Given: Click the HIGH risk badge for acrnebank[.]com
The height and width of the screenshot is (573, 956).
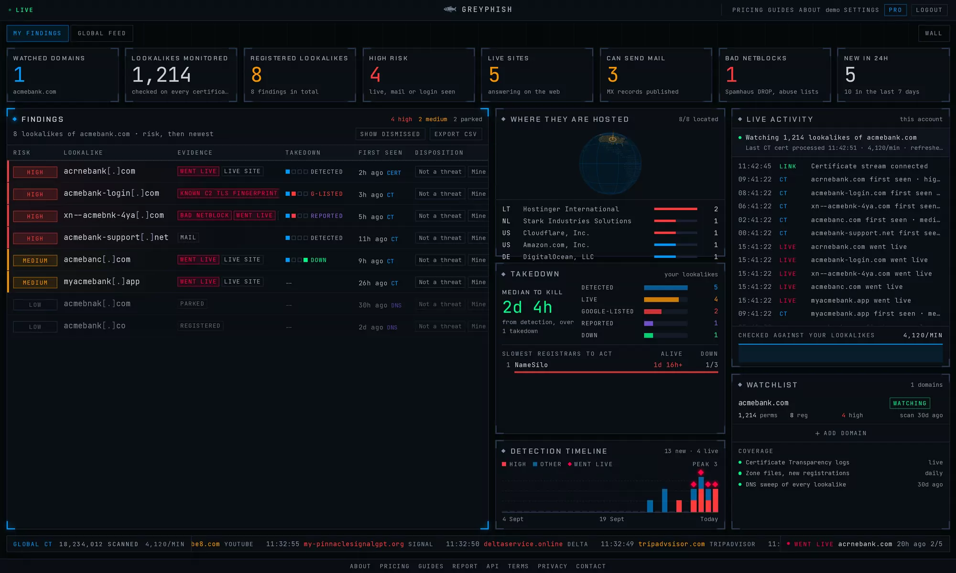Looking at the screenshot, I should click(35, 172).
